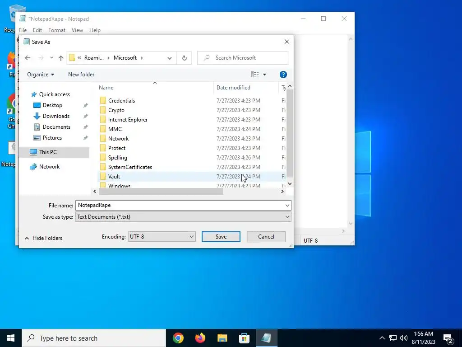Select the Crypto folder icon

pyautogui.click(x=103, y=110)
